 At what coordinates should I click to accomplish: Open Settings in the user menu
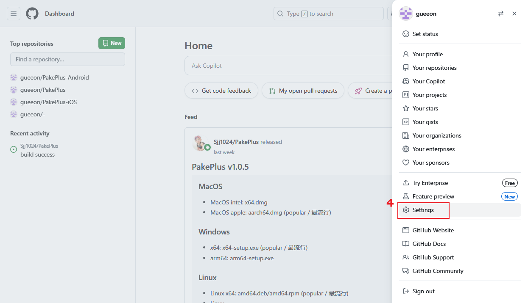pyautogui.click(x=423, y=210)
